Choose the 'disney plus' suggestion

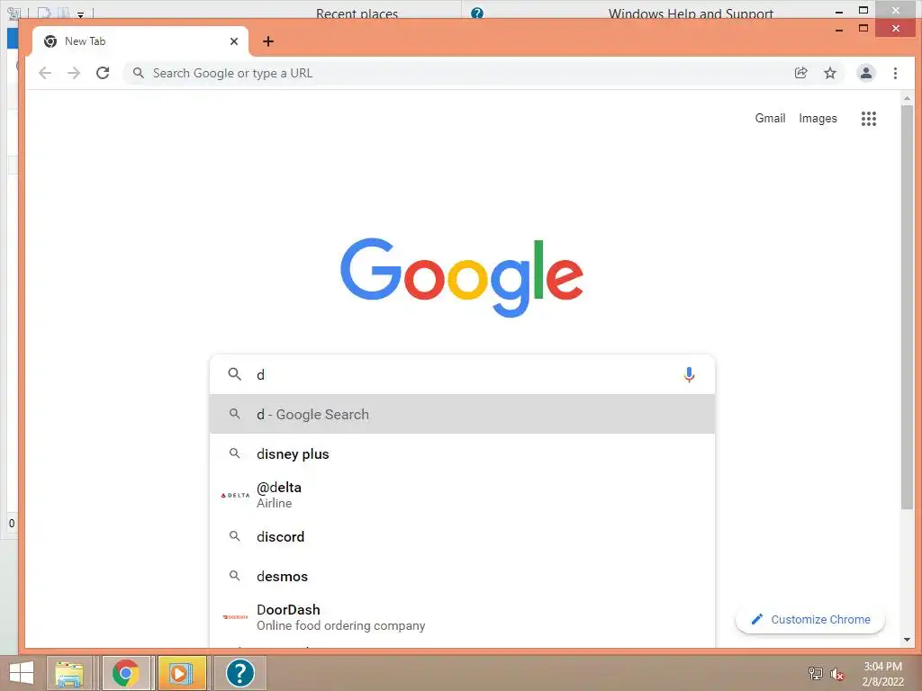pyautogui.click(x=462, y=453)
